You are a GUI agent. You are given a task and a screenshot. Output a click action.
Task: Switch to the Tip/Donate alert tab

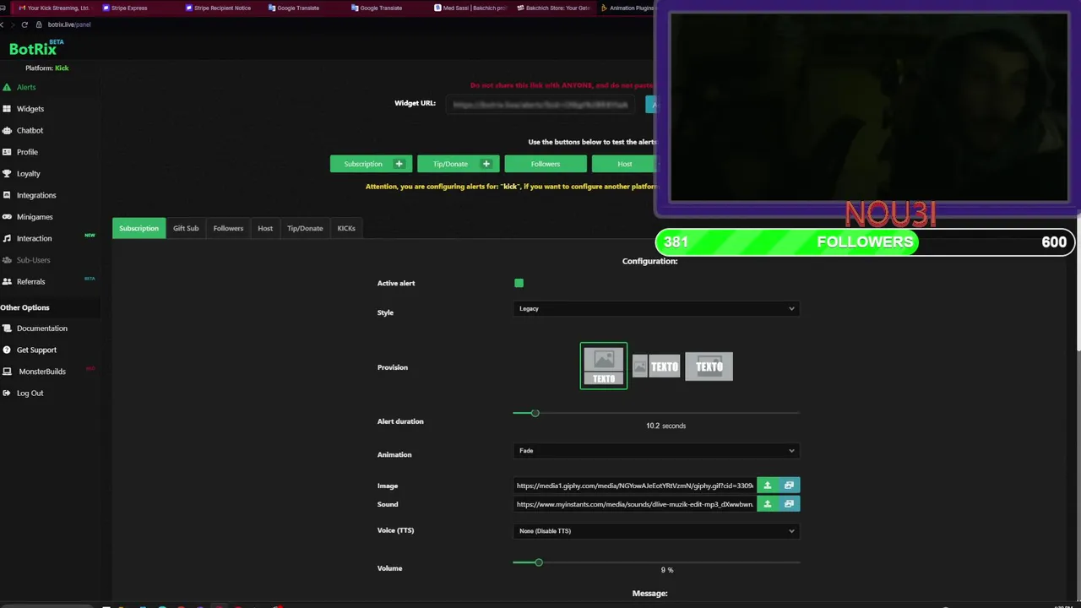pyautogui.click(x=305, y=228)
